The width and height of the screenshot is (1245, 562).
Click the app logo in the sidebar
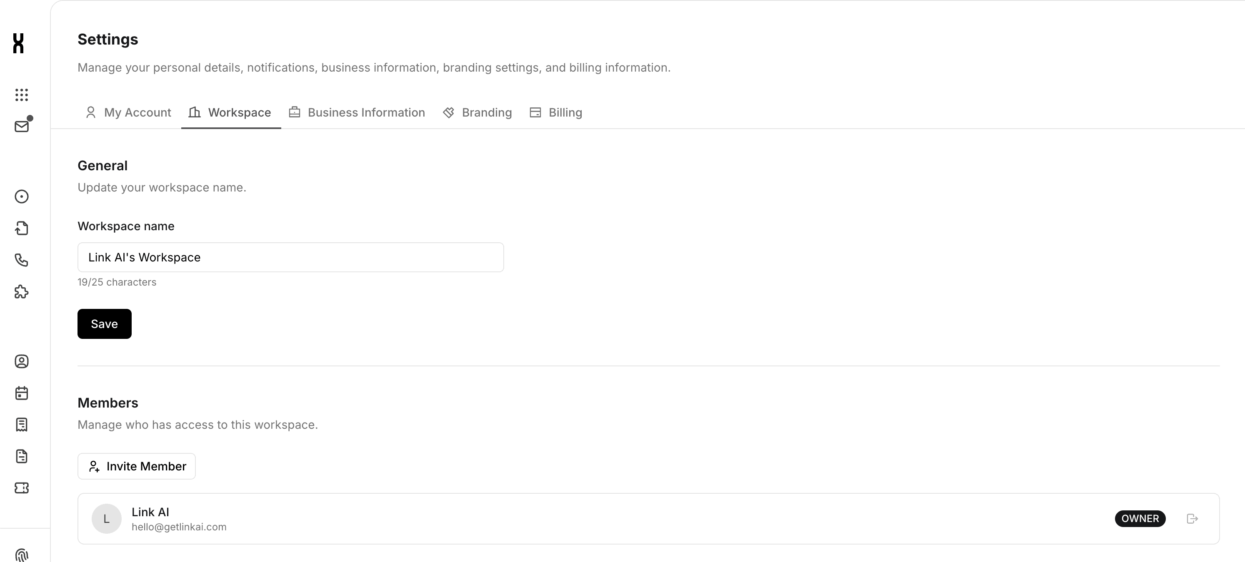click(18, 43)
